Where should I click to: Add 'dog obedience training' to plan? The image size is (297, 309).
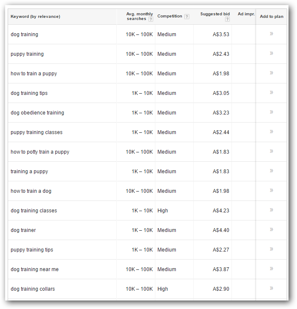[271, 112]
